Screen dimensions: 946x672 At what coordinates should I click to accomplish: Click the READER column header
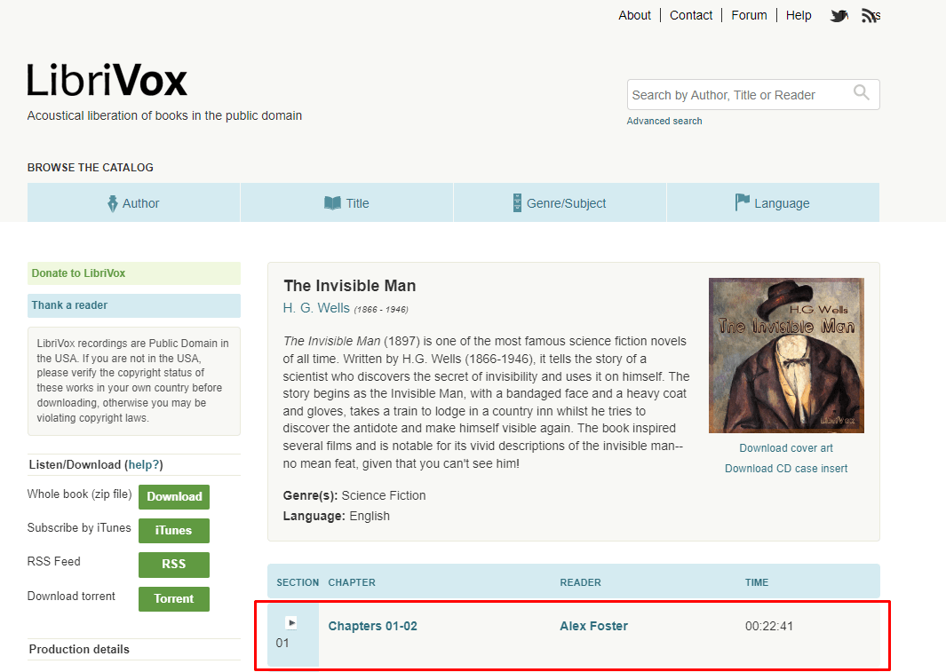point(580,583)
